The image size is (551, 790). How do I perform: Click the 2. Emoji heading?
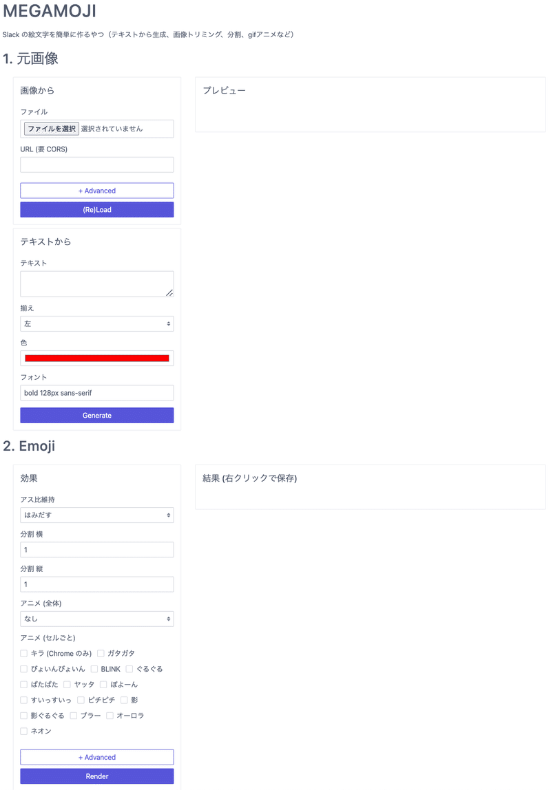(x=29, y=447)
